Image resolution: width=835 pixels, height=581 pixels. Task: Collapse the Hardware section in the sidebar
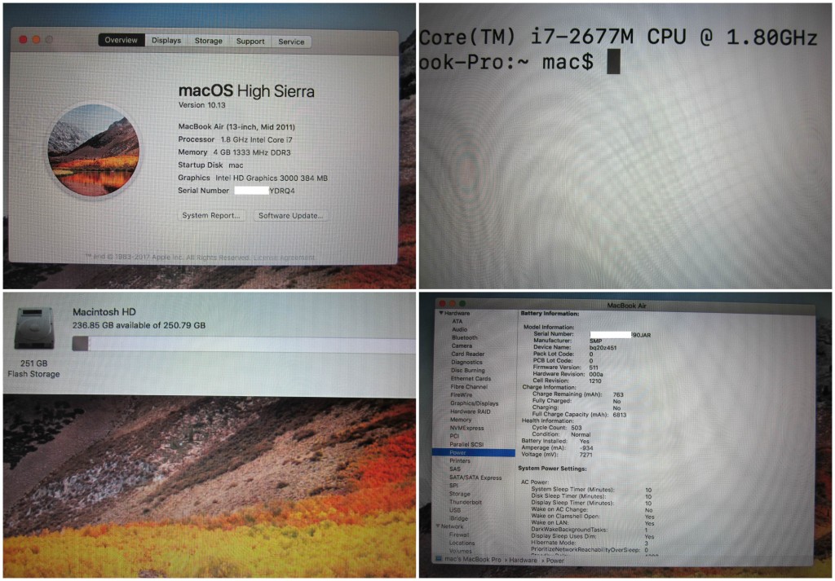(x=441, y=313)
